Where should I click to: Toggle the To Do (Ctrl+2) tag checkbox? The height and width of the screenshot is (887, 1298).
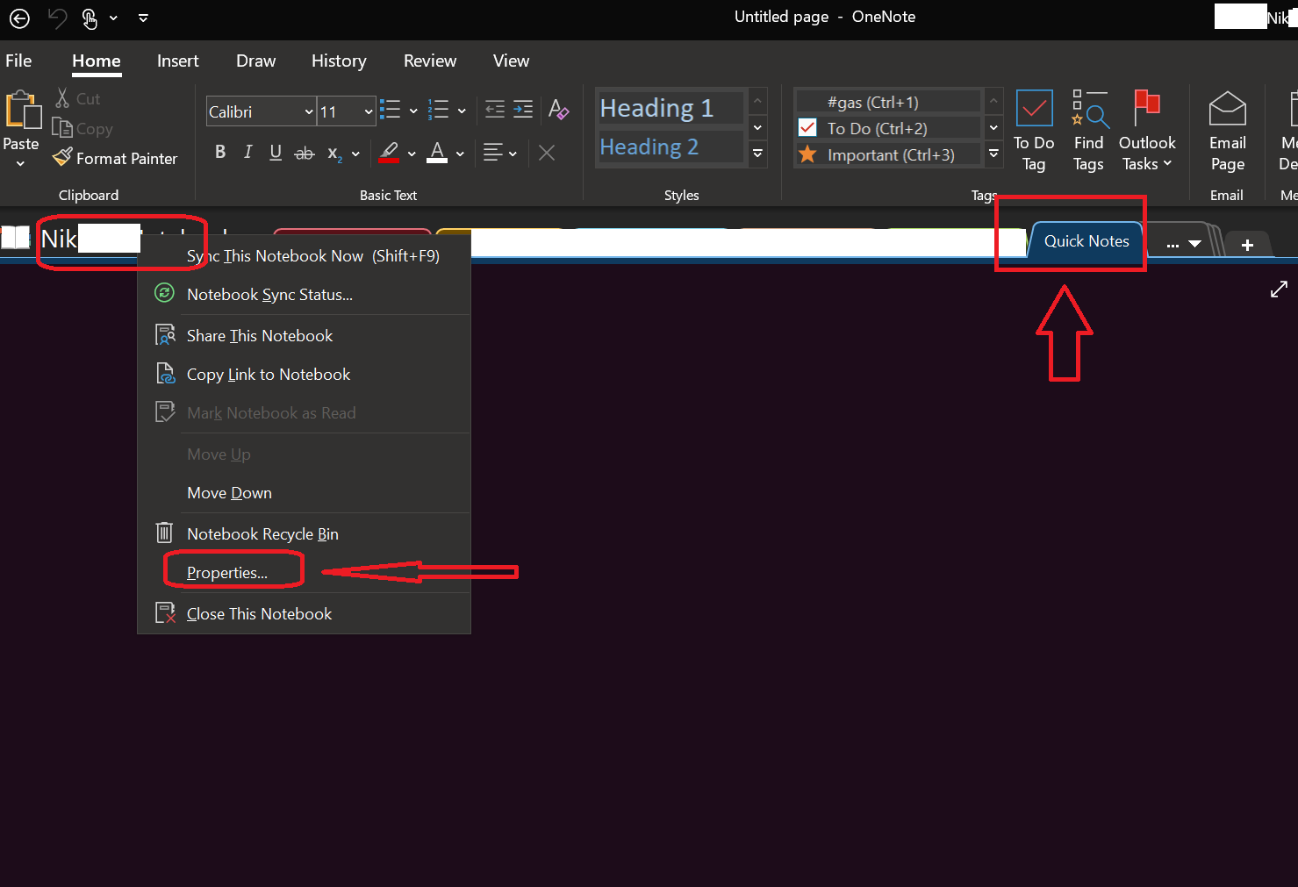tap(807, 128)
